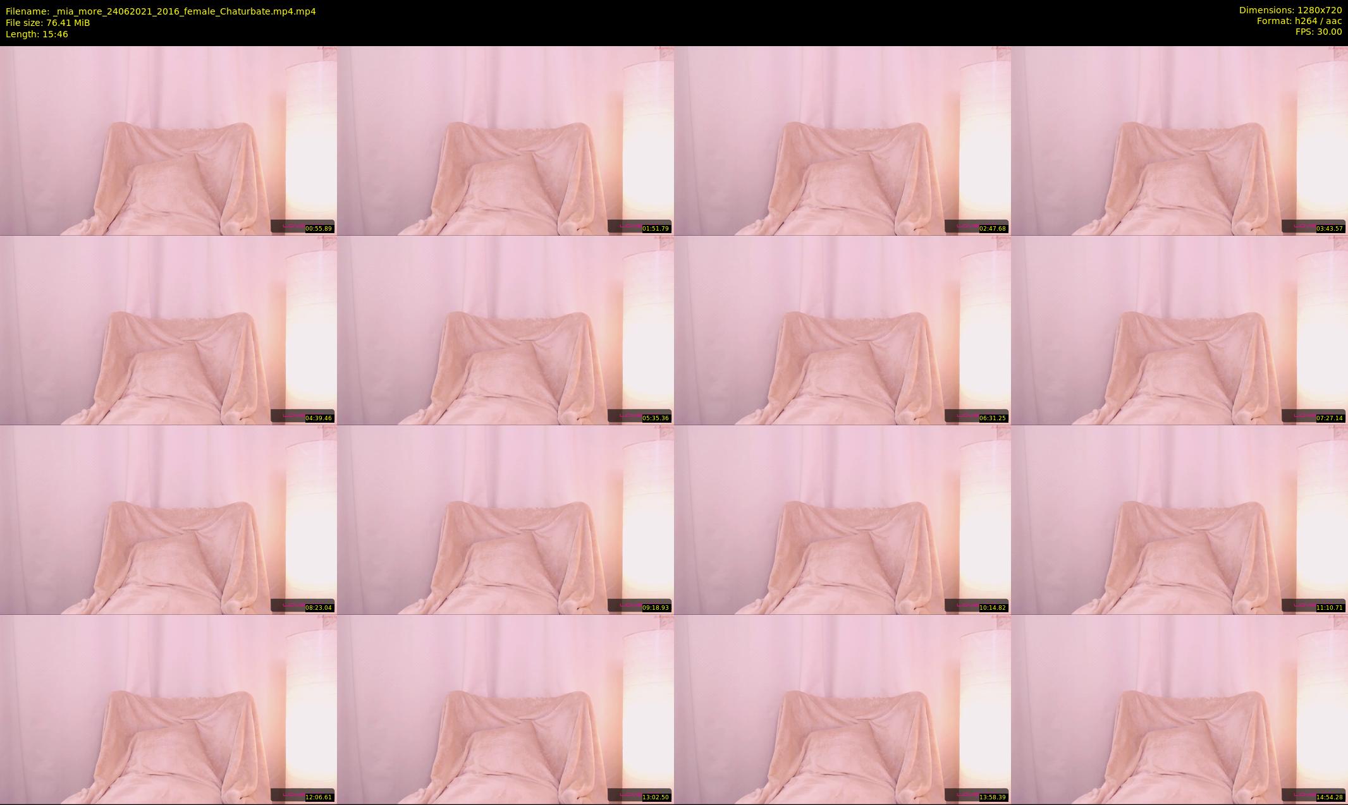The width and height of the screenshot is (1348, 805).
Task: Select the thumbnail at 10:14.82
Action: (x=842, y=519)
